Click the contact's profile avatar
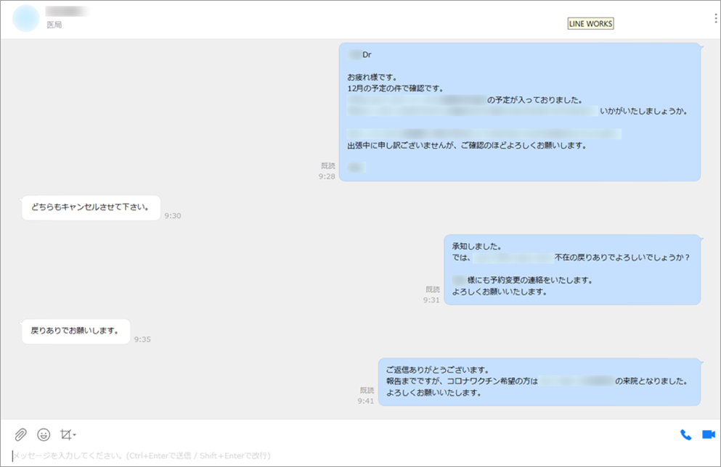Image resolution: width=721 pixels, height=467 pixels. 26,19
